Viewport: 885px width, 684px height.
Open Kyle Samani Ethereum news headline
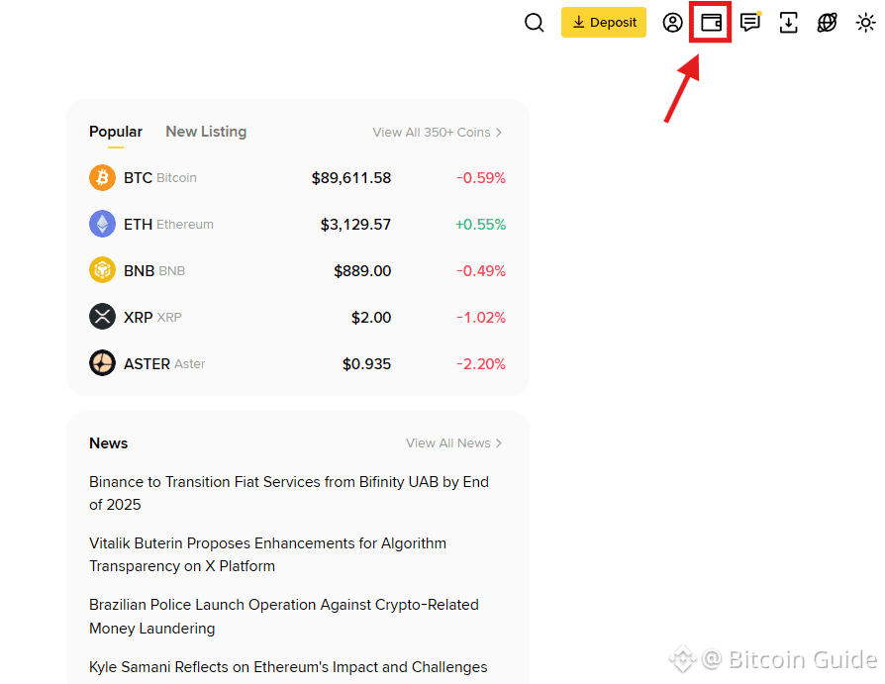click(288, 667)
